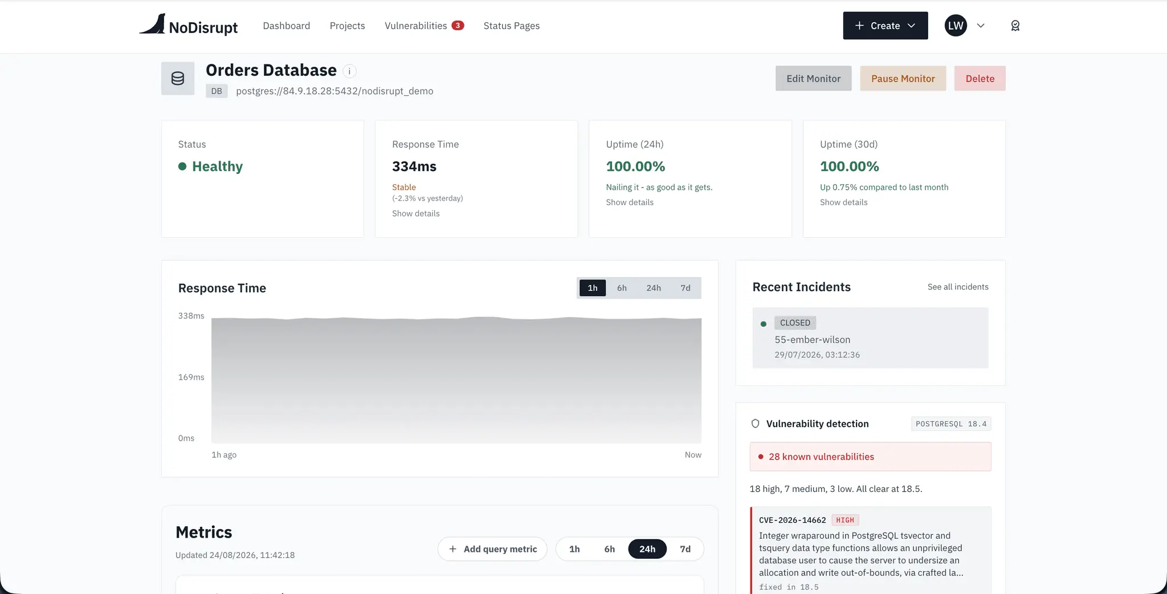Image resolution: width=1167 pixels, height=594 pixels.
Task: Click the HIGH severity tag
Action: click(845, 520)
